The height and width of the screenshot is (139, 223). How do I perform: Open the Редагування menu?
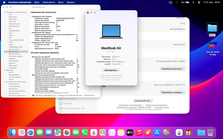[x=49, y=2]
